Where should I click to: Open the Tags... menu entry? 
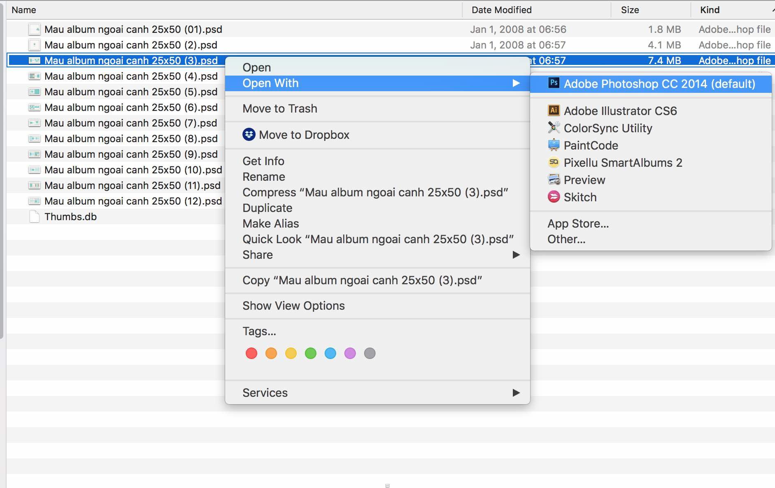(x=377, y=331)
